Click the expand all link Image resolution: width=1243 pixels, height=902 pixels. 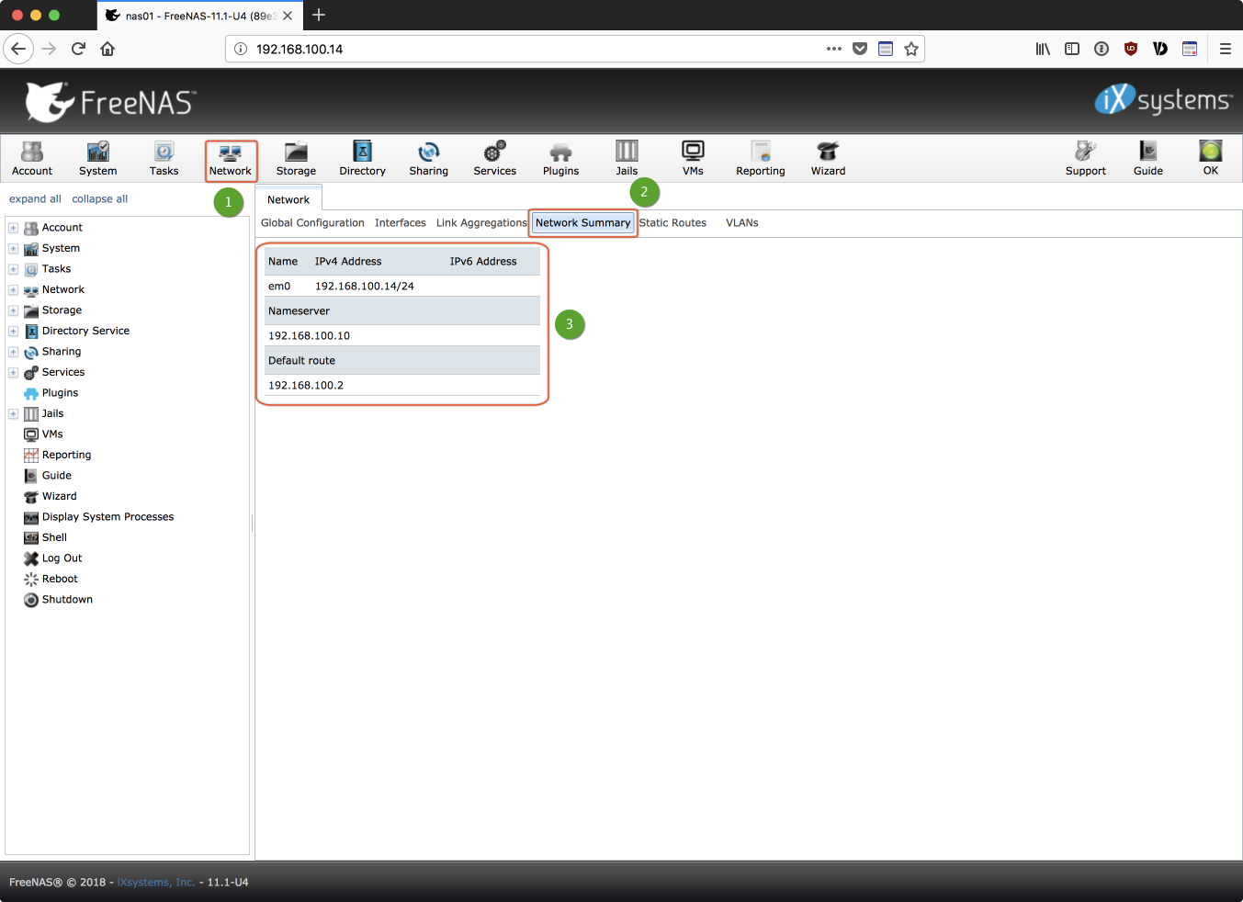pos(35,199)
